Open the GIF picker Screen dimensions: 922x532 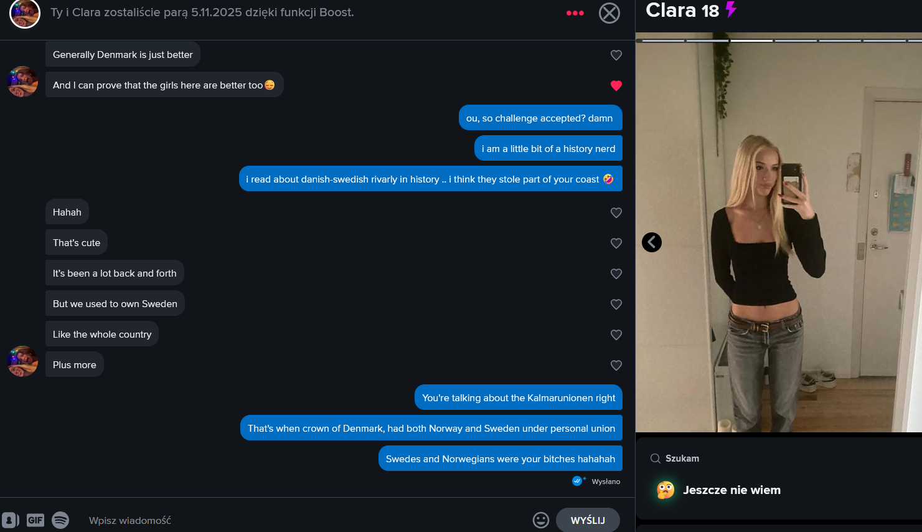(35, 520)
